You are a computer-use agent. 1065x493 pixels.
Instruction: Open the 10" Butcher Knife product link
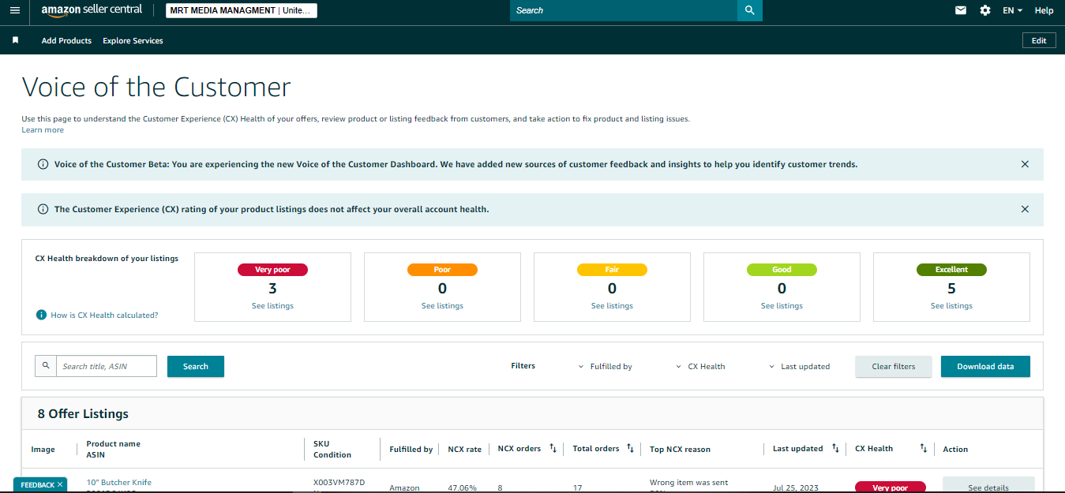pyautogui.click(x=118, y=482)
